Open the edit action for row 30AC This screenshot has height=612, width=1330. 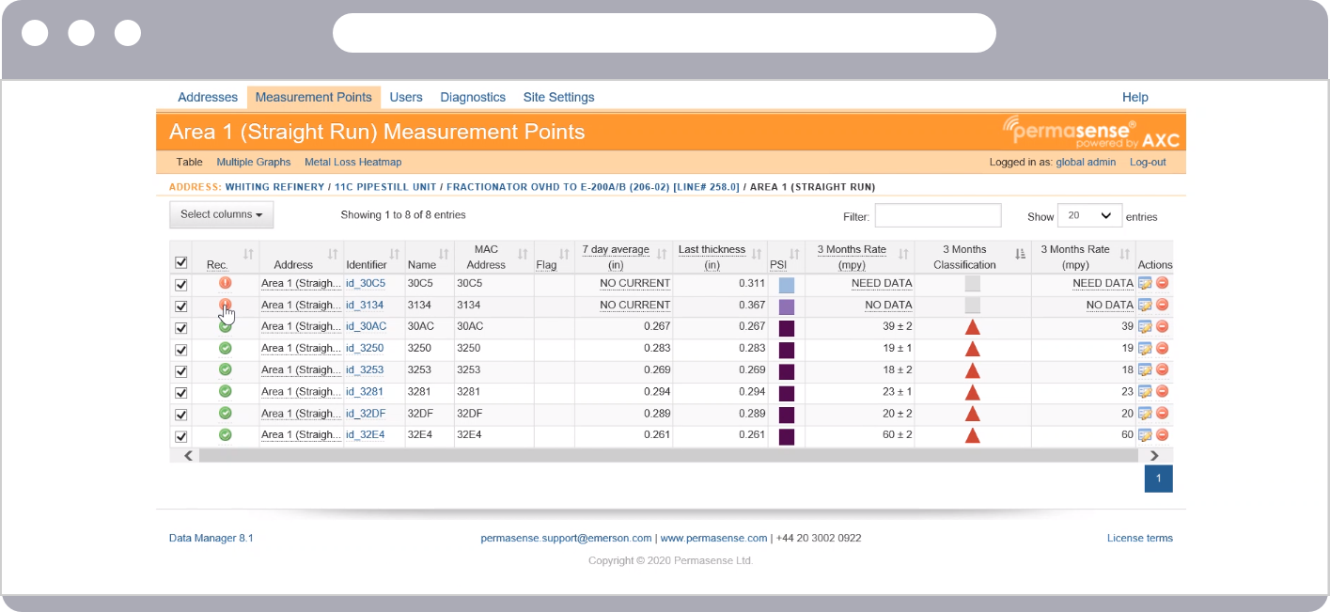[x=1145, y=326]
